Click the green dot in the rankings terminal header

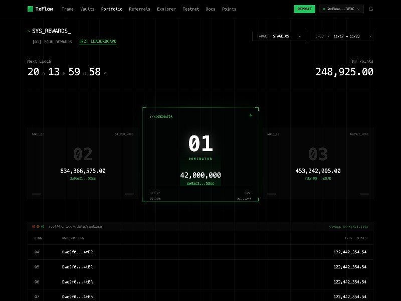tap(43, 226)
